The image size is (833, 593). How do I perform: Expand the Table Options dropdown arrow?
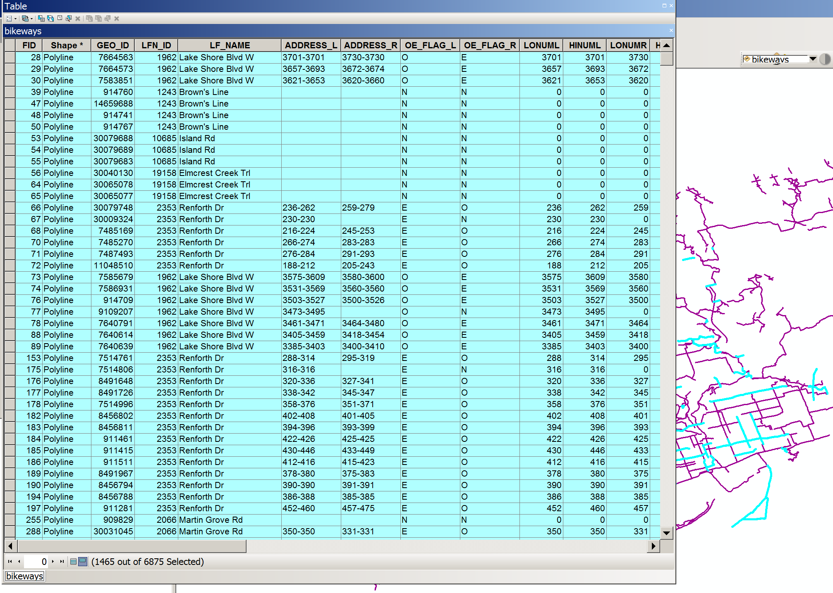pyautogui.click(x=15, y=19)
